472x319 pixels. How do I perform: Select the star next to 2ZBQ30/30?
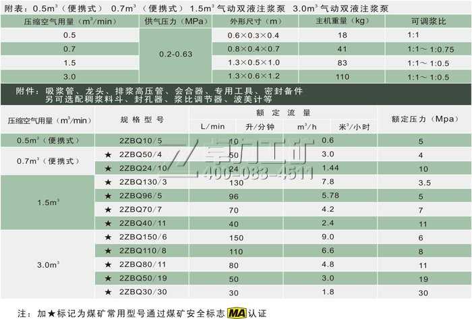[x=107, y=292]
